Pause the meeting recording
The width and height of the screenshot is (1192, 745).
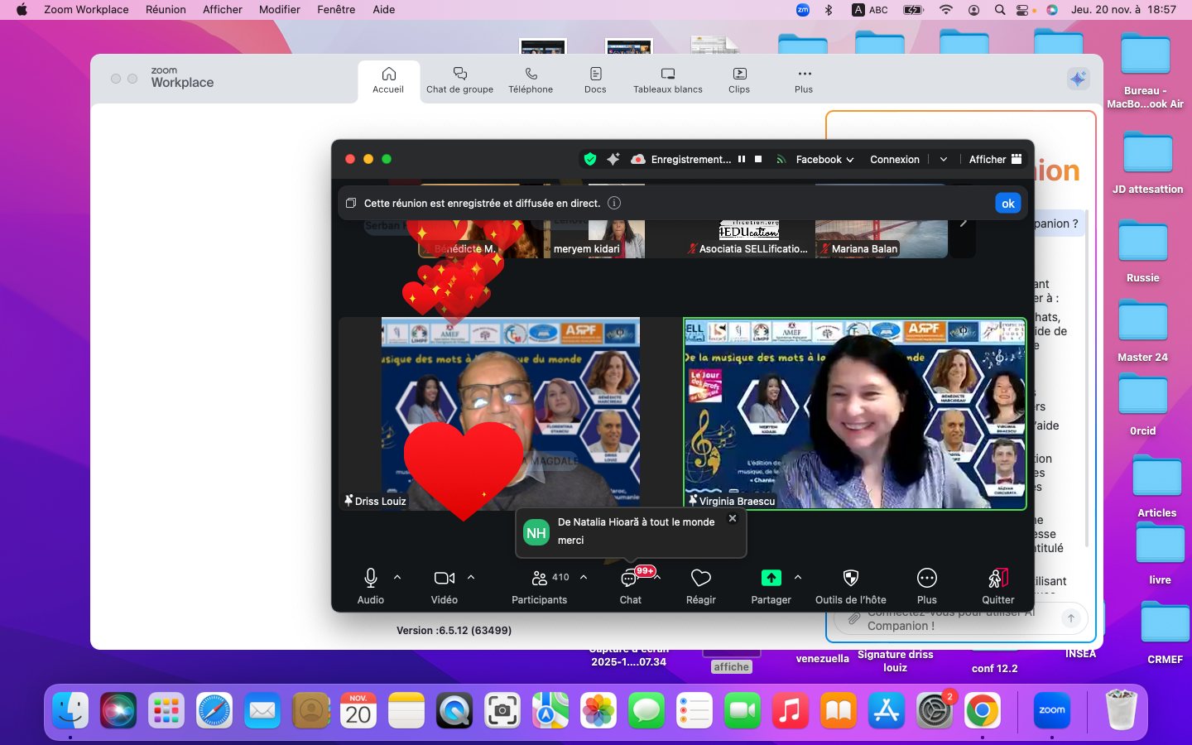(742, 160)
